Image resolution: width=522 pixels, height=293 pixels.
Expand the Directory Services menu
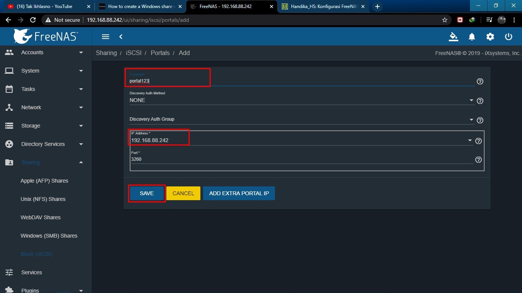[x=81, y=144]
